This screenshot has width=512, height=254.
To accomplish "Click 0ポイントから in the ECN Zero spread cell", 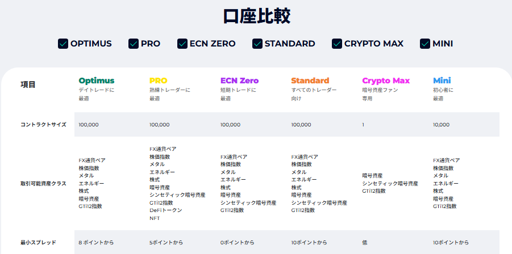I will coord(238,243).
